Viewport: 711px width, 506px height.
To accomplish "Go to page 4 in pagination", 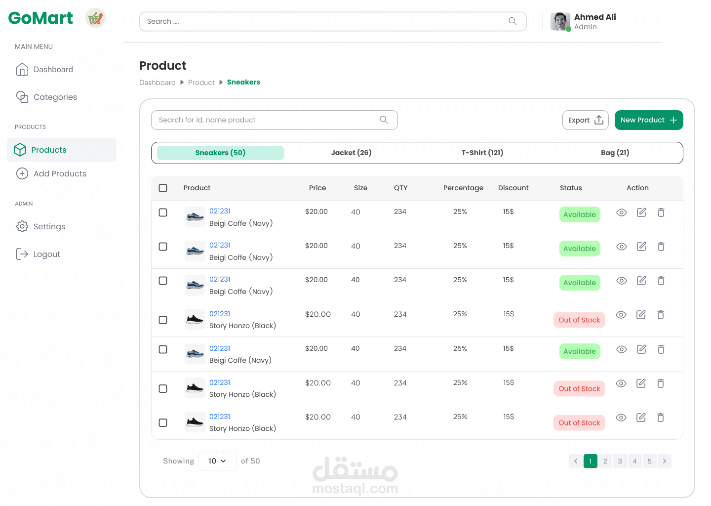I will pyautogui.click(x=635, y=461).
